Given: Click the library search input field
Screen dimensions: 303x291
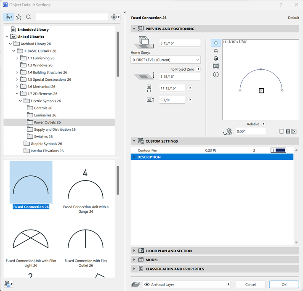Looking at the screenshot, I should 72,17.
